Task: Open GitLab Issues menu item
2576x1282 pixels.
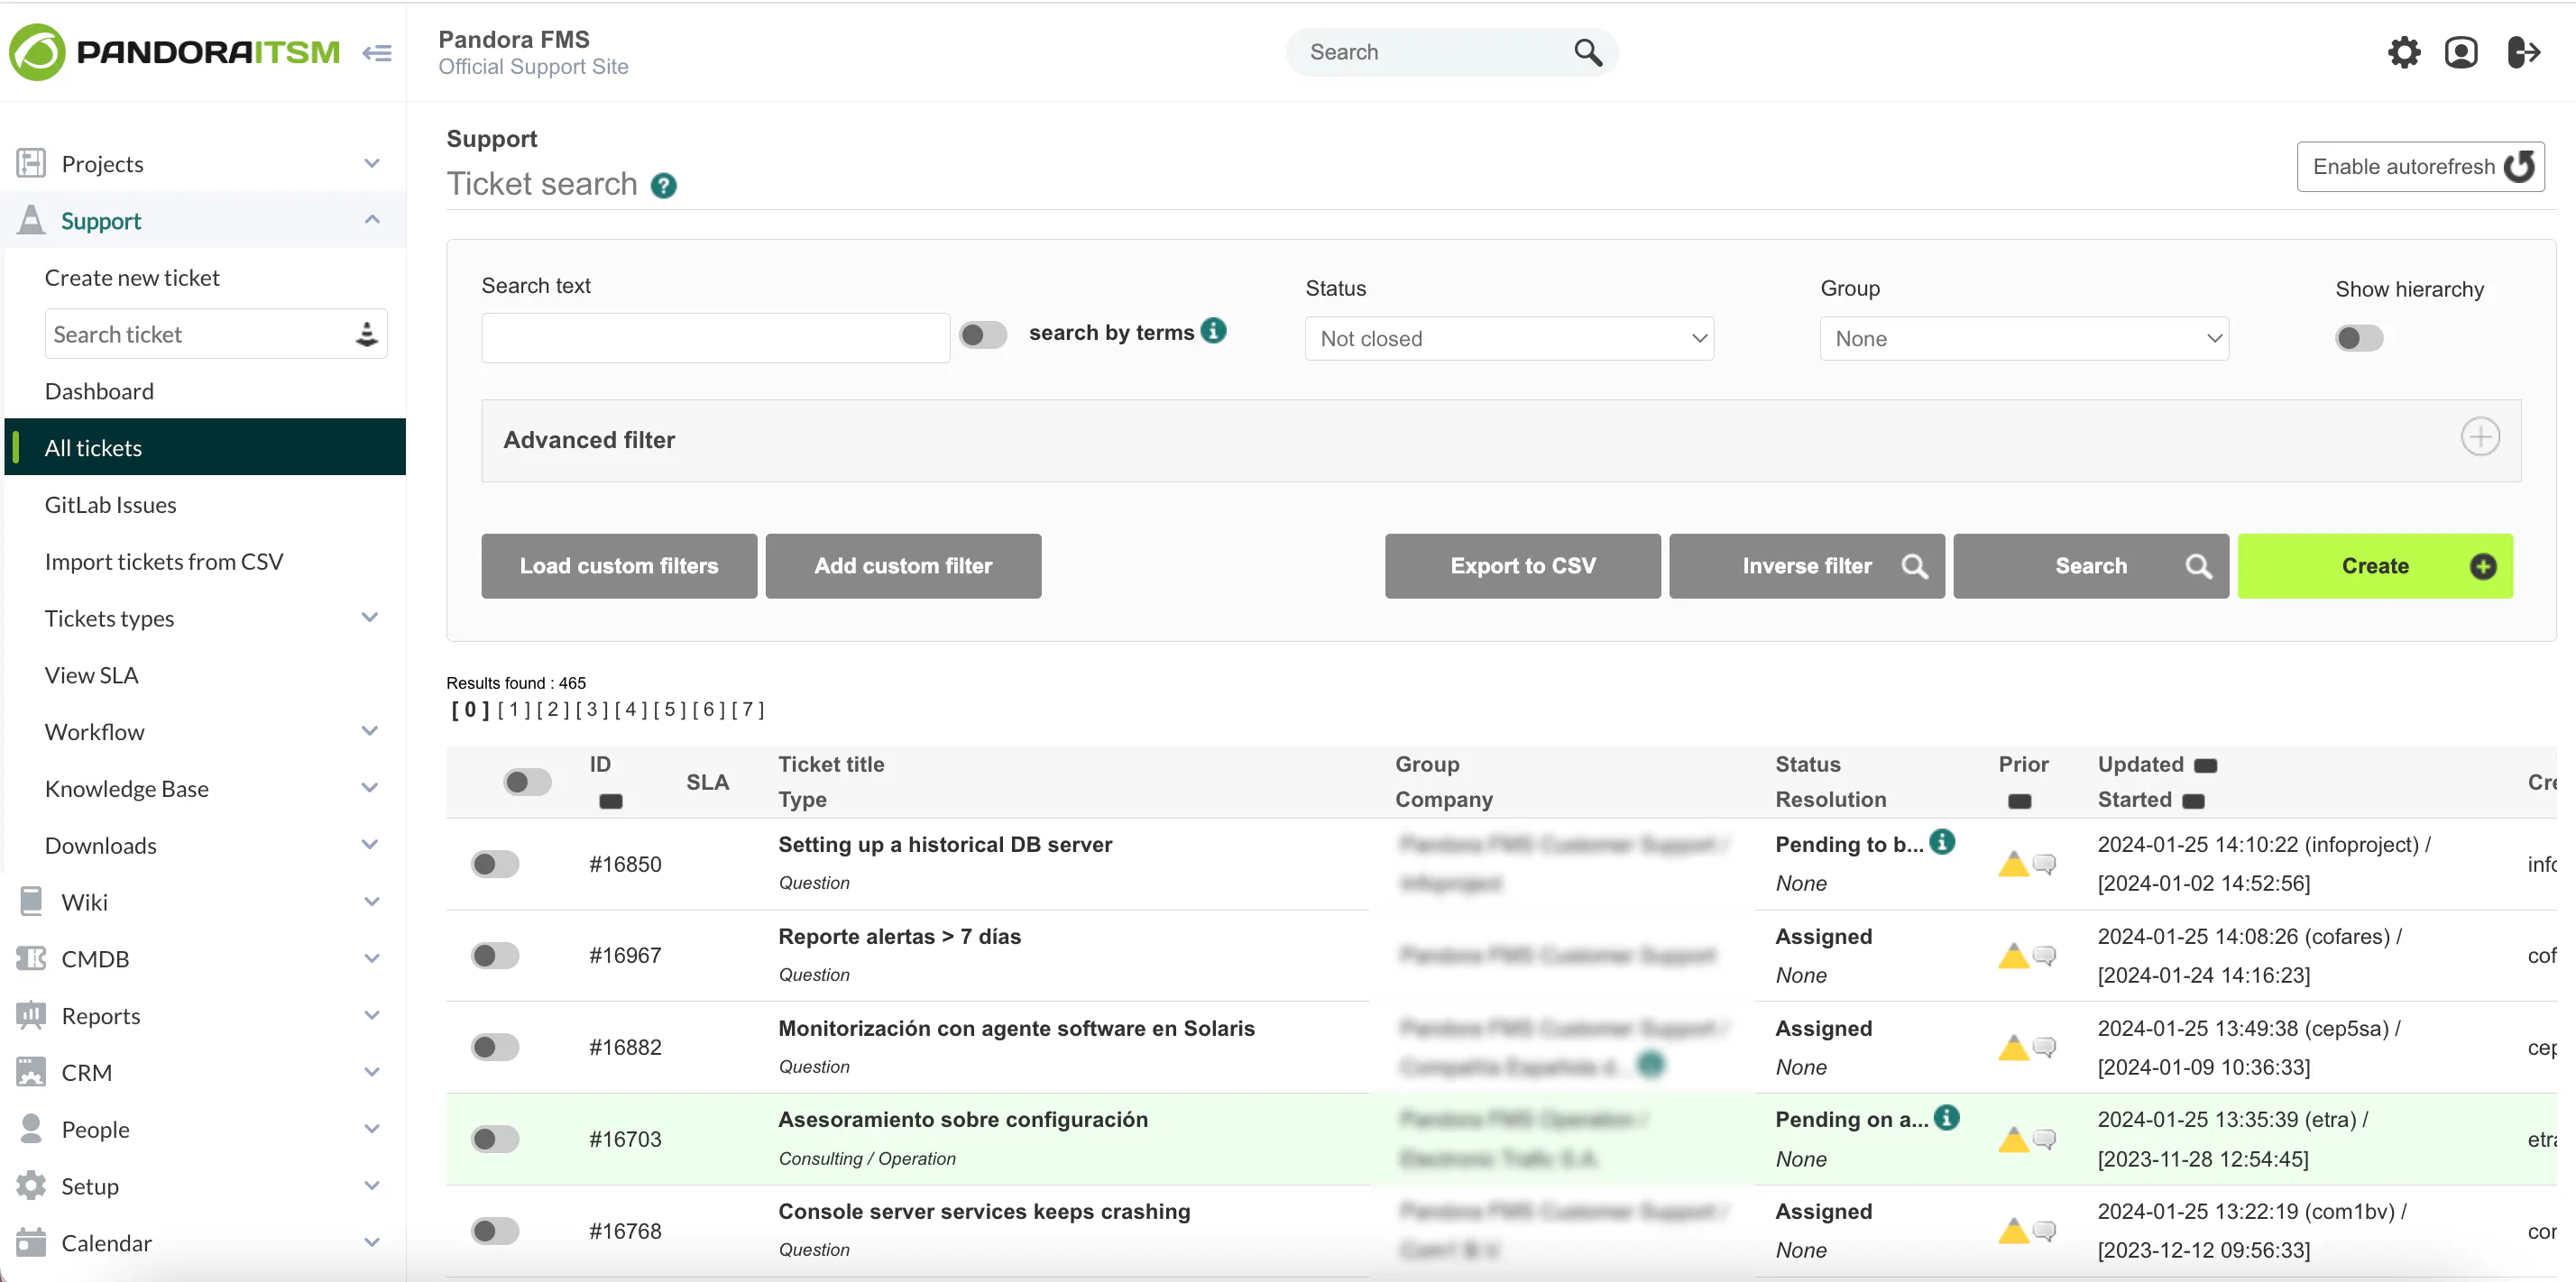Action: point(110,505)
